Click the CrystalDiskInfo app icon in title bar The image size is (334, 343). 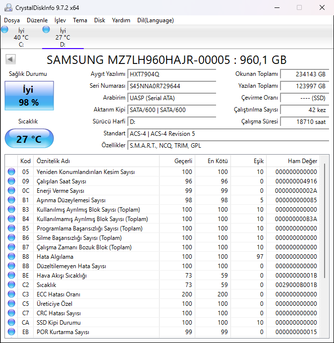pyautogui.click(x=7, y=7)
